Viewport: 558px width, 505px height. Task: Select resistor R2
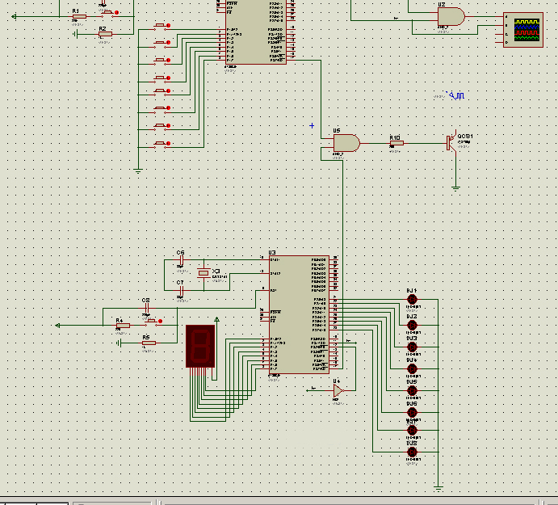click(105, 34)
